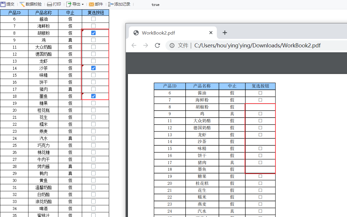Click the true text in toolbar

[x=155, y=5]
